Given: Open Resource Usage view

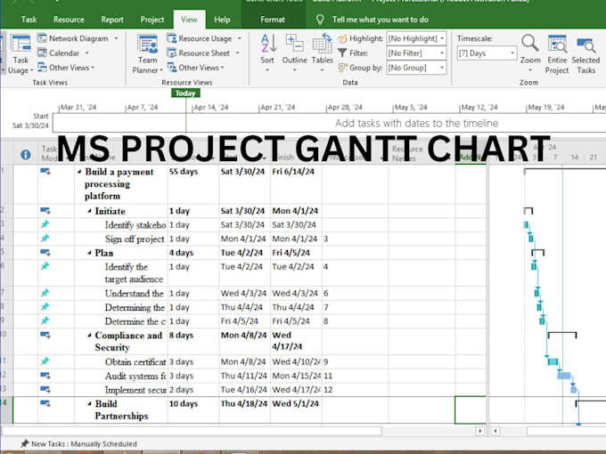Looking at the screenshot, I should [200, 38].
